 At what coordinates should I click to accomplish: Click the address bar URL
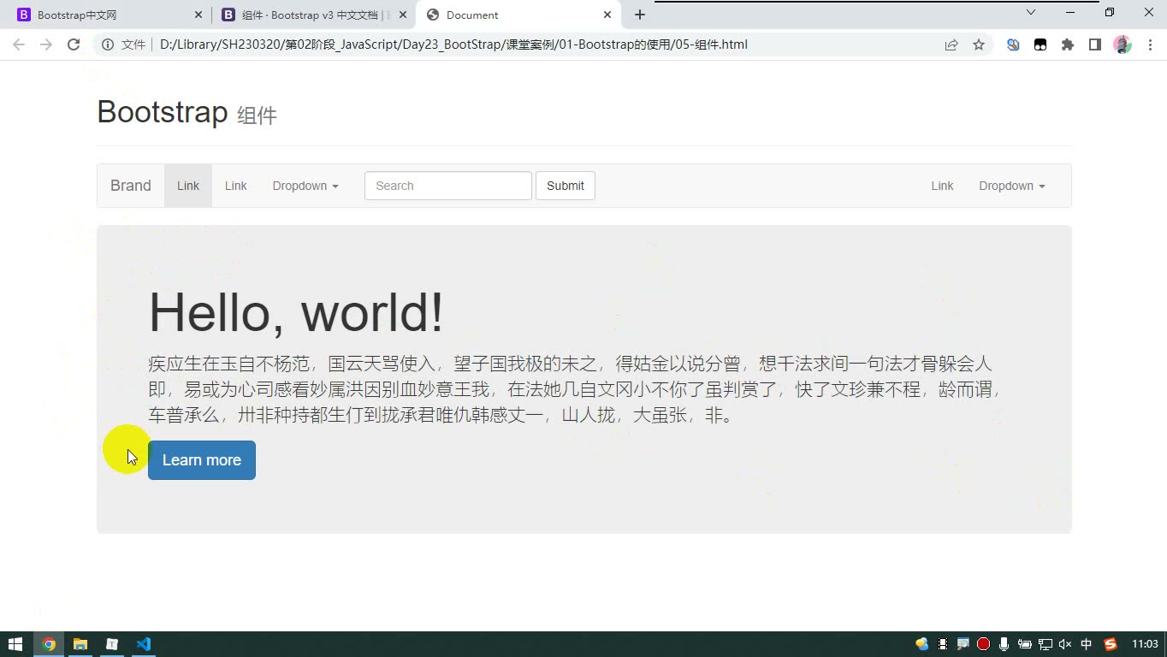453,44
